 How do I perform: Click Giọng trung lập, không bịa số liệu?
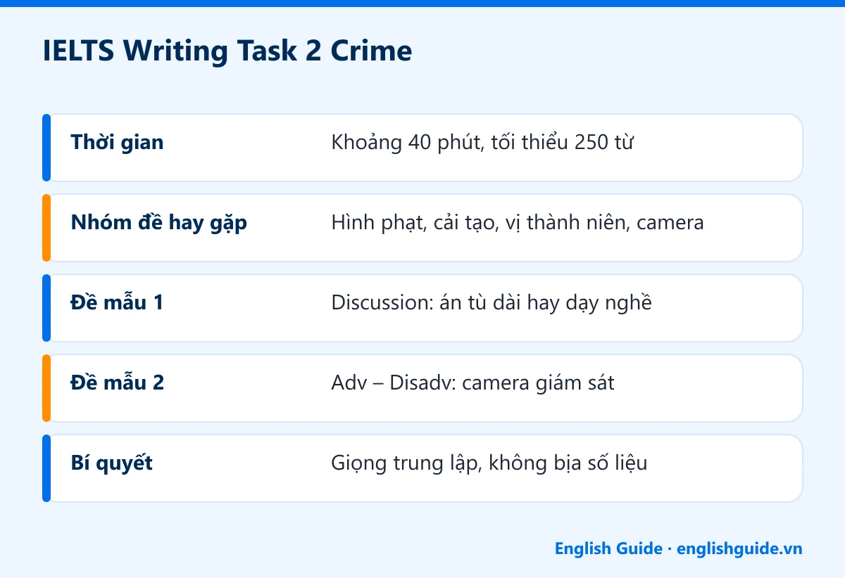(x=489, y=464)
